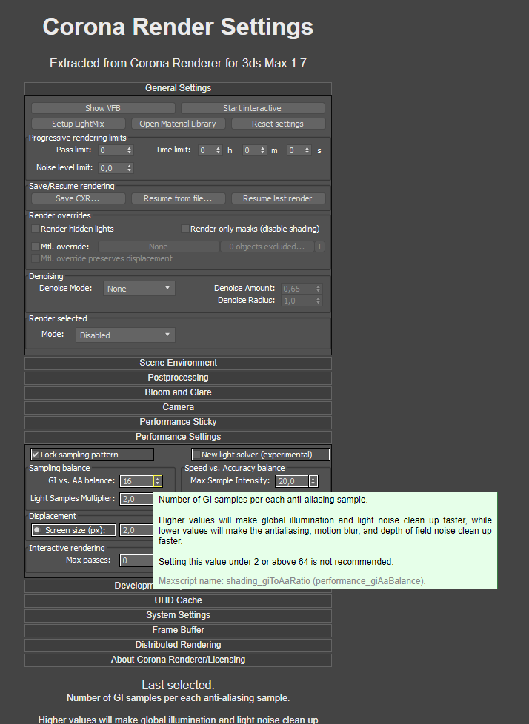Viewport: 529px width, 724px height.
Task: Open Material Library button
Action: click(178, 124)
